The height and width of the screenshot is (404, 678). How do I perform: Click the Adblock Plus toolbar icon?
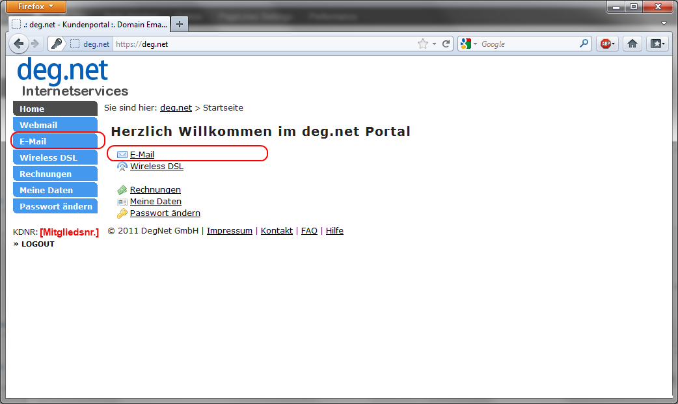point(606,44)
